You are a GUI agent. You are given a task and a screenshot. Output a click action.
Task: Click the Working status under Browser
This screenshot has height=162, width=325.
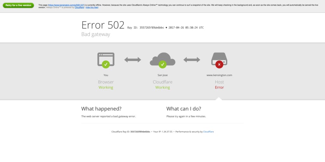[106, 87]
